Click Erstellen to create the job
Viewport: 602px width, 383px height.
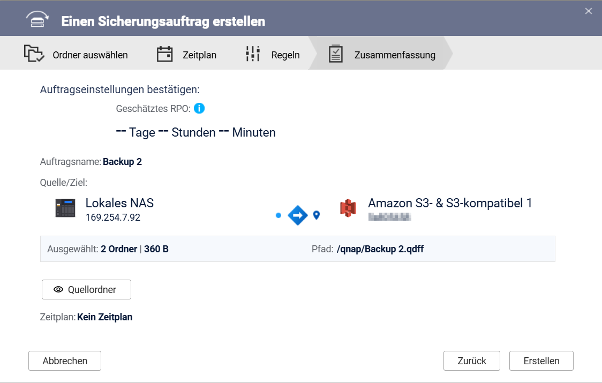click(x=541, y=361)
